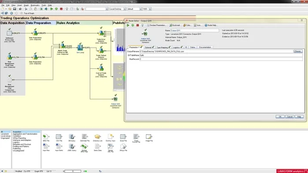This screenshot has height=173, width=308.
Task: Switch to the Type Mapping tab in Node Editor
Action: point(163,47)
